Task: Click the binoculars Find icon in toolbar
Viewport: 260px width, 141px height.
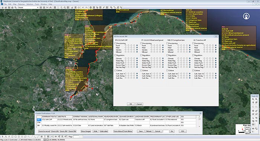Action: click(51, 7)
